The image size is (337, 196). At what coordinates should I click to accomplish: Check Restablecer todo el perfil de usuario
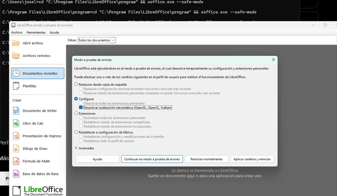(81, 141)
